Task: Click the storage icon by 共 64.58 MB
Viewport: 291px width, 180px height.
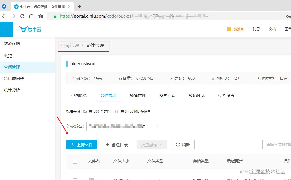Action: pyautogui.click(x=117, y=111)
